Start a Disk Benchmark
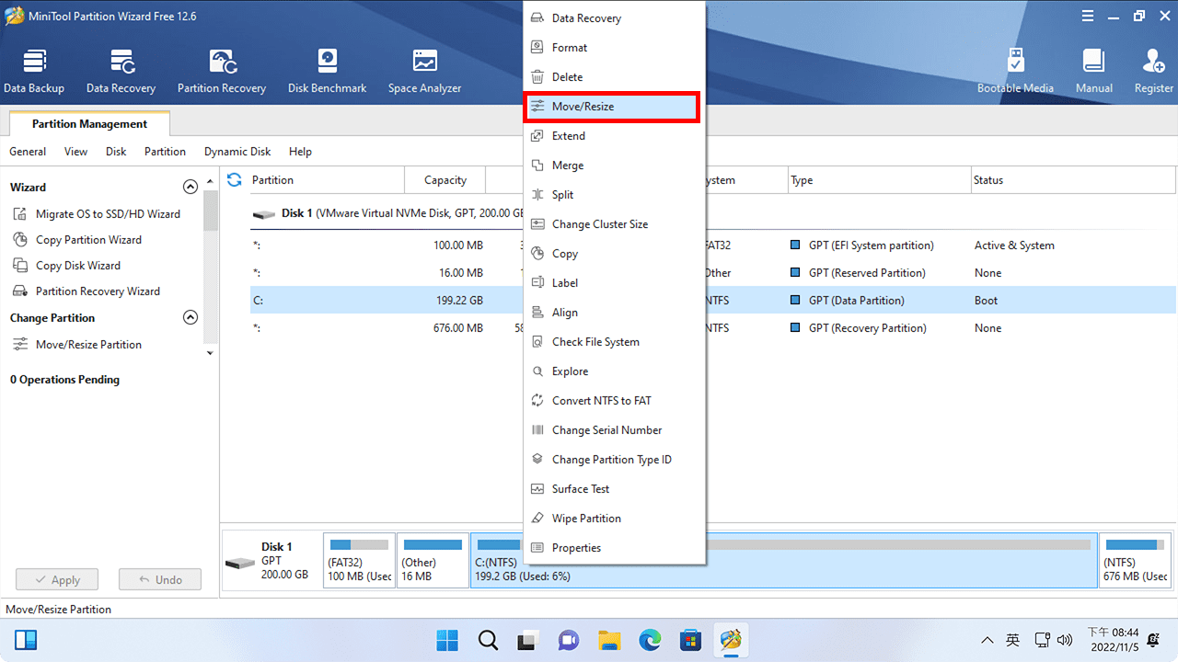Screen dimensions: 1178x662 coord(327,69)
